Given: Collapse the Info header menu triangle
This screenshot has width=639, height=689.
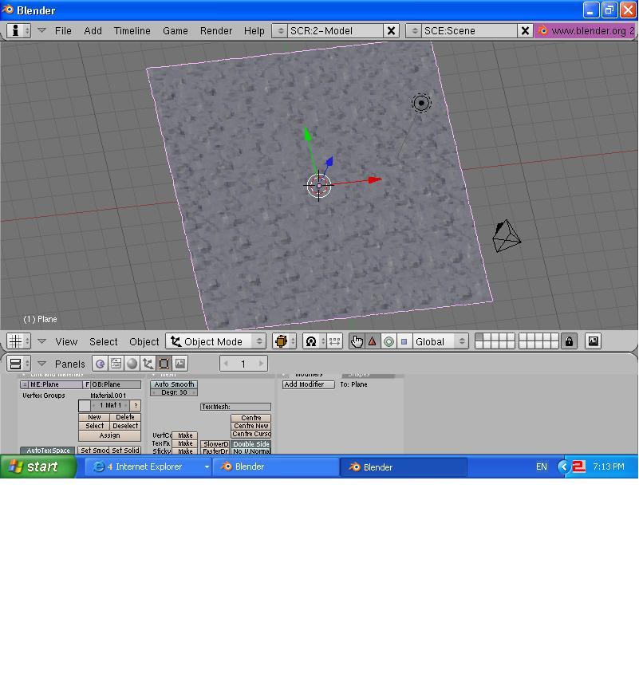Looking at the screenshot, I should pos(41,30).
